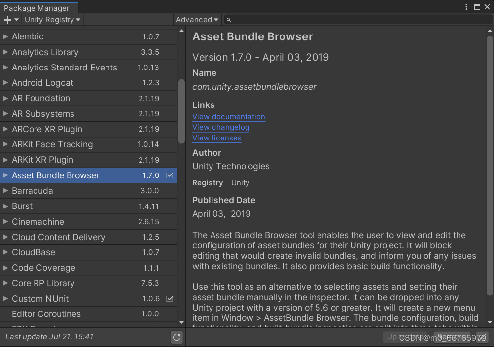This screenshot has height=347, width=494.
Task: Select the Alembic package name
Action: [28, 36]
